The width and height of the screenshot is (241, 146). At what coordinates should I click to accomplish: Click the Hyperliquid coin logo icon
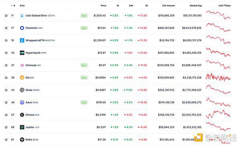(22, 53)
